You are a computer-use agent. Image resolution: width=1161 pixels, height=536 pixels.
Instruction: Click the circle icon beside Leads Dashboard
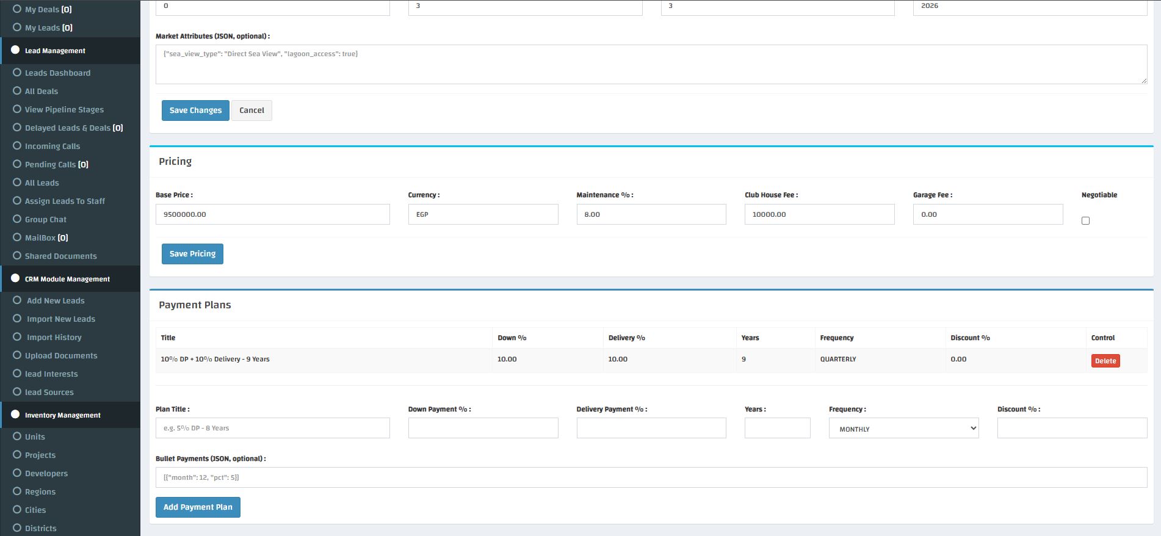(x=17, y=72)
